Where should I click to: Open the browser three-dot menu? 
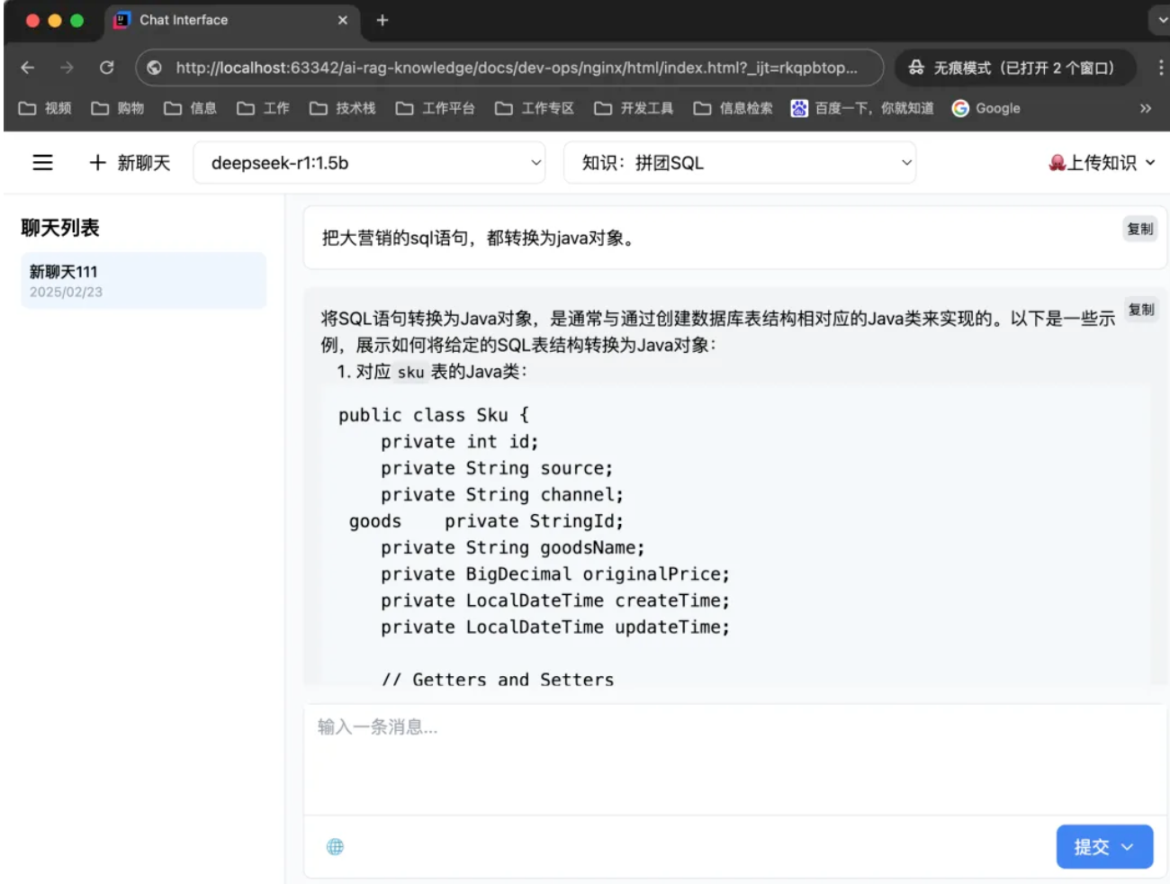pos(1159,68)
